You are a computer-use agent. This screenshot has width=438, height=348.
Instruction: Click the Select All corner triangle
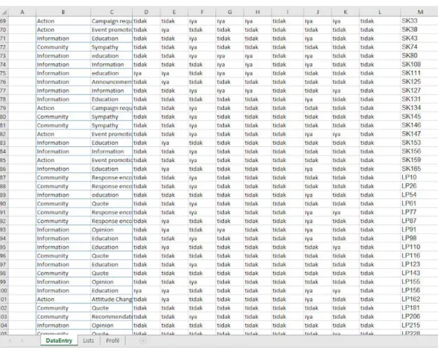(4, 12)
